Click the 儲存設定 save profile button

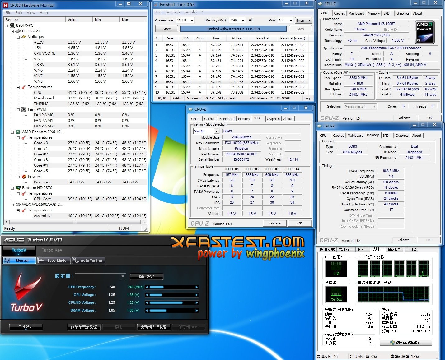coord(146,276)
